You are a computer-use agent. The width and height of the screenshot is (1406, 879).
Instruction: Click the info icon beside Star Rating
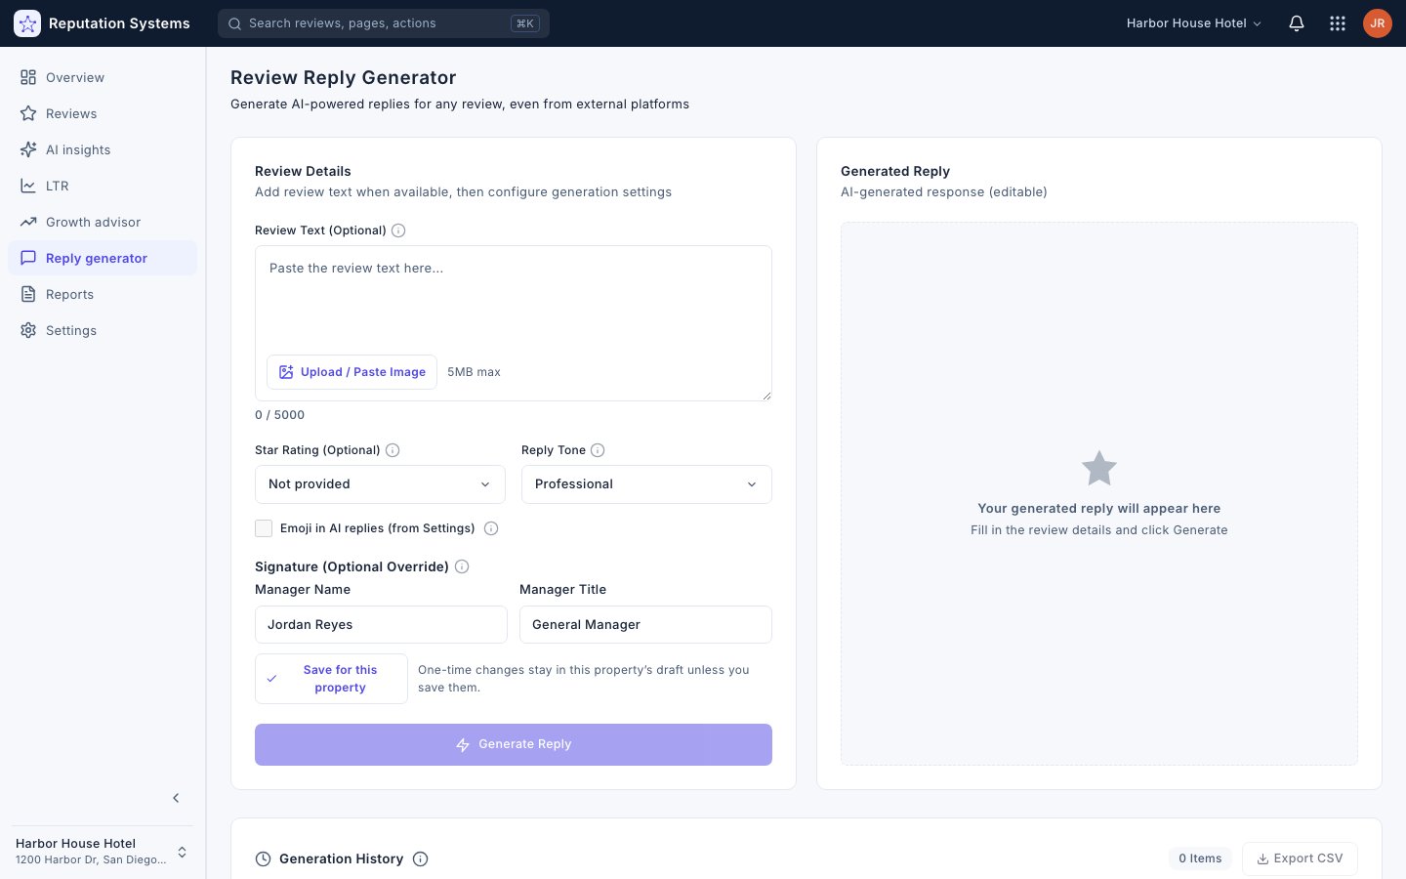(393, 450)
